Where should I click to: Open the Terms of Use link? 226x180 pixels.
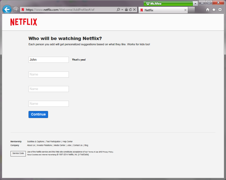click(93, 152)
